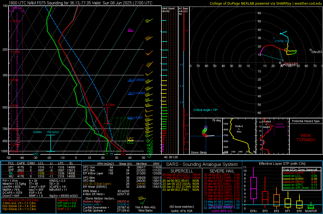Click the based on STP_fixed: probability row
This screenshot has height=214, width=323.
click(x=300, y=188)
